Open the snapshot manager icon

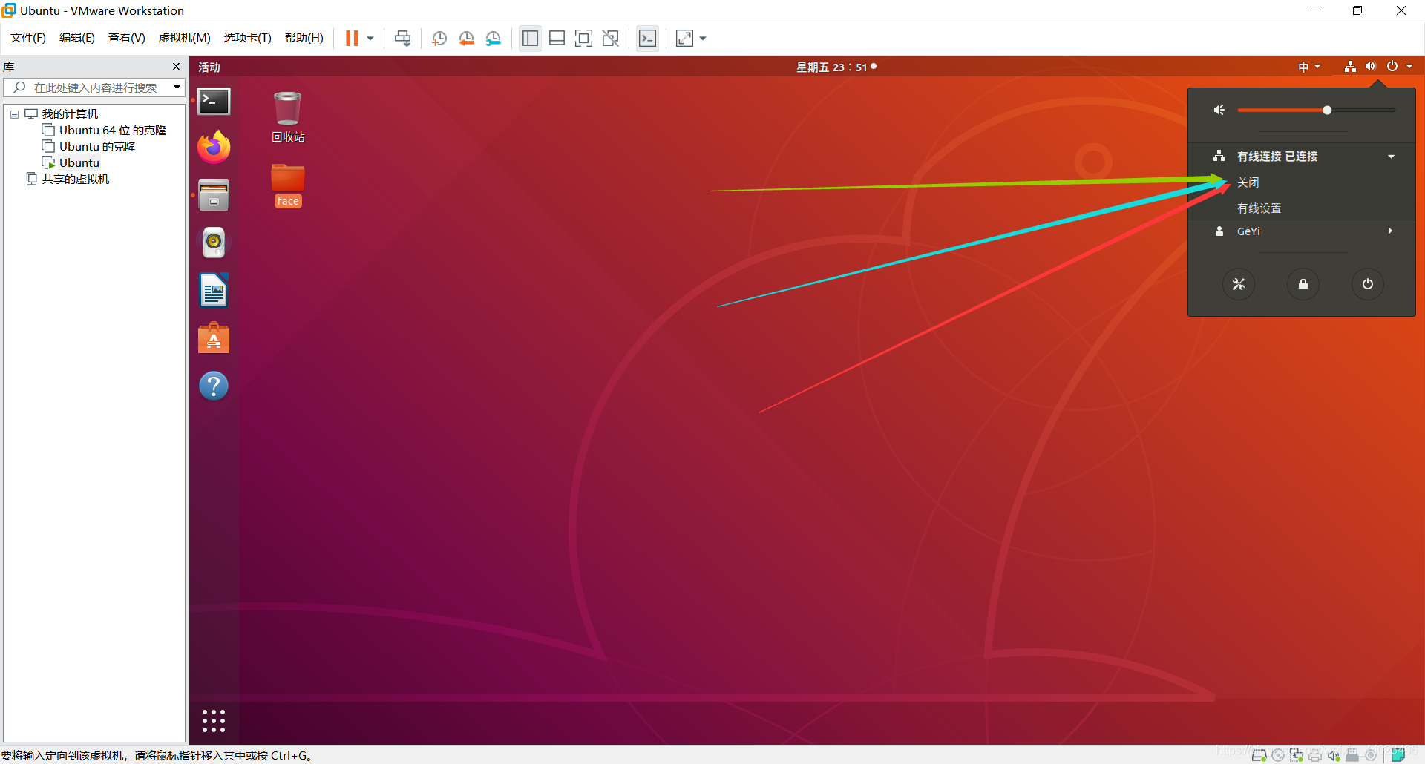point(494,38)
